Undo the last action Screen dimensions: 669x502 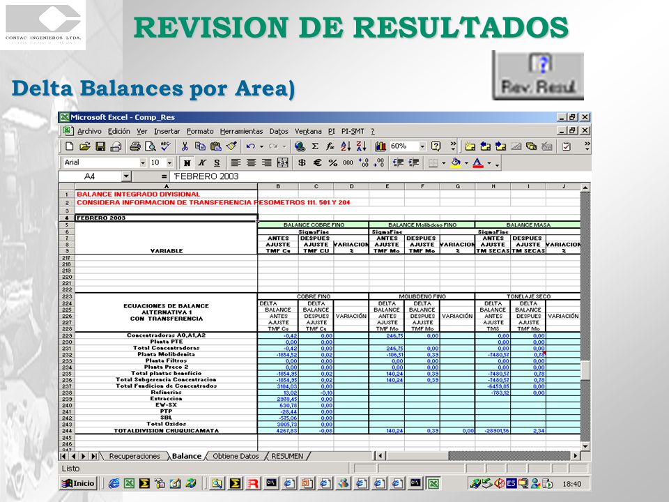(x=250, y=146)
